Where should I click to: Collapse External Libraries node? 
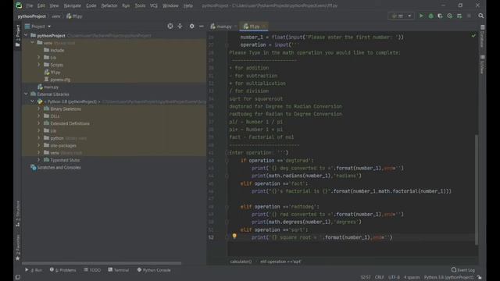point(26,94)
